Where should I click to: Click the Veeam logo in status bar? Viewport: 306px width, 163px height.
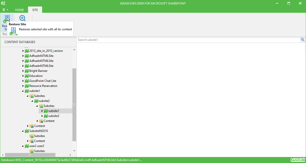pos(298,160)
